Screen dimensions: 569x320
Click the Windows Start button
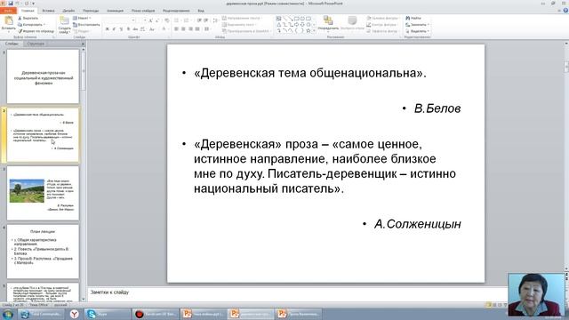point(8,314)
